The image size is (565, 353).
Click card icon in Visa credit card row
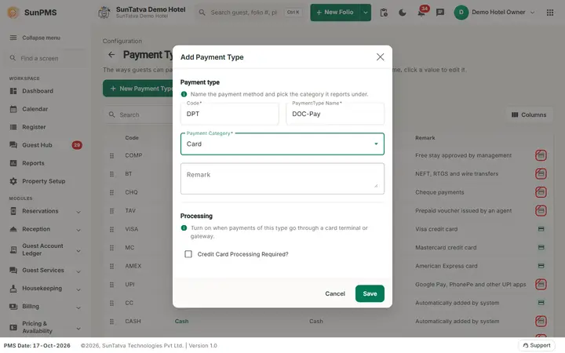click(541, 229)
